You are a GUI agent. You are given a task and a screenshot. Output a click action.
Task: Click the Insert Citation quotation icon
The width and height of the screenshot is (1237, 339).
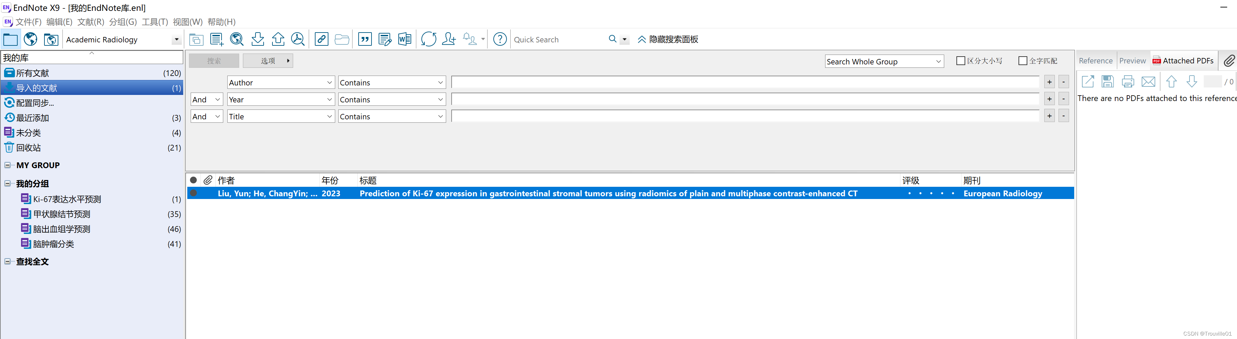365,39
